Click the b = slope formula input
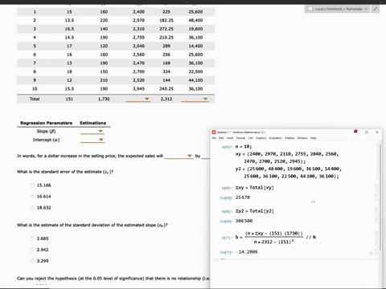This screenshot has width=386, height=289. pos(276,238)
